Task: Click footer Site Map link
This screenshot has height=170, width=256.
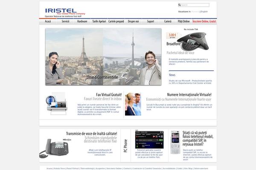Action: click(x=188, y=168)
